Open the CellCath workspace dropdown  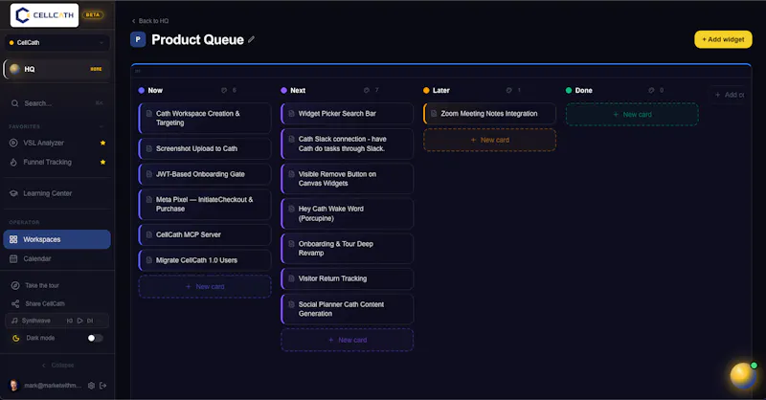pyautogui.click(x=56, y=42)
